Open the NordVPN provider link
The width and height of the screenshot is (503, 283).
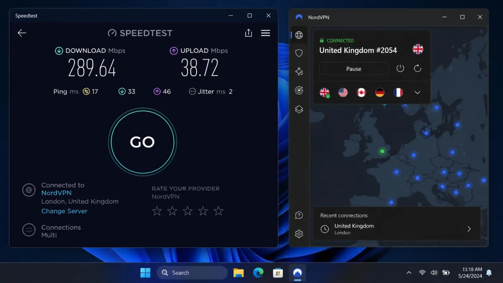point(56,193)
